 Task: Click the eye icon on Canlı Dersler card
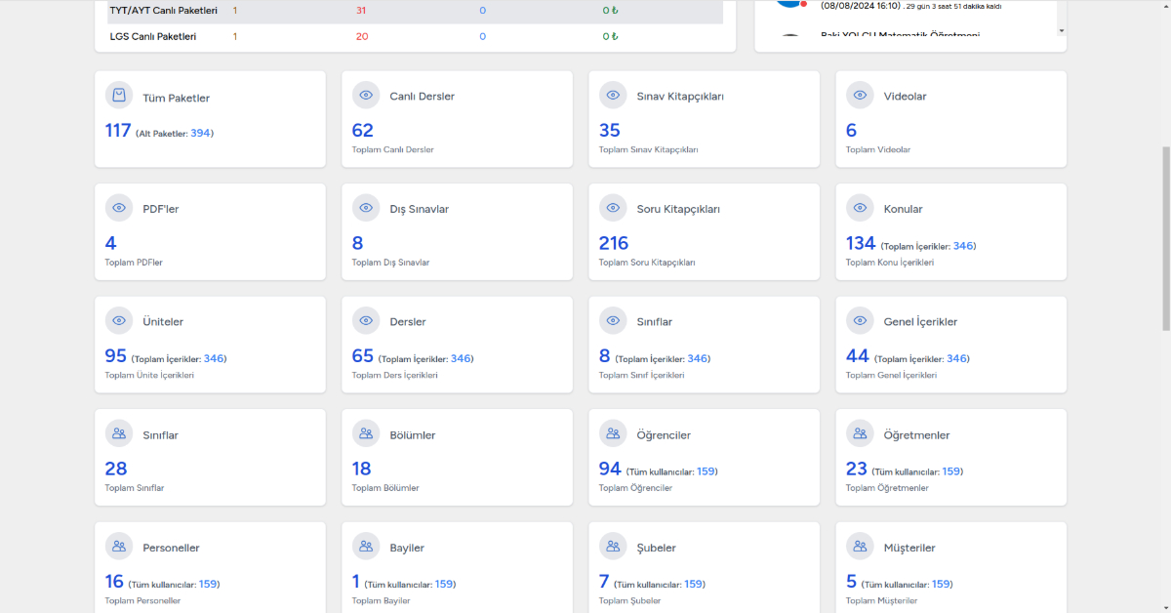tap(366, 96)
